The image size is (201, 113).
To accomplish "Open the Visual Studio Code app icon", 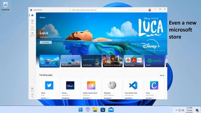I will click(x=133, y=85).
